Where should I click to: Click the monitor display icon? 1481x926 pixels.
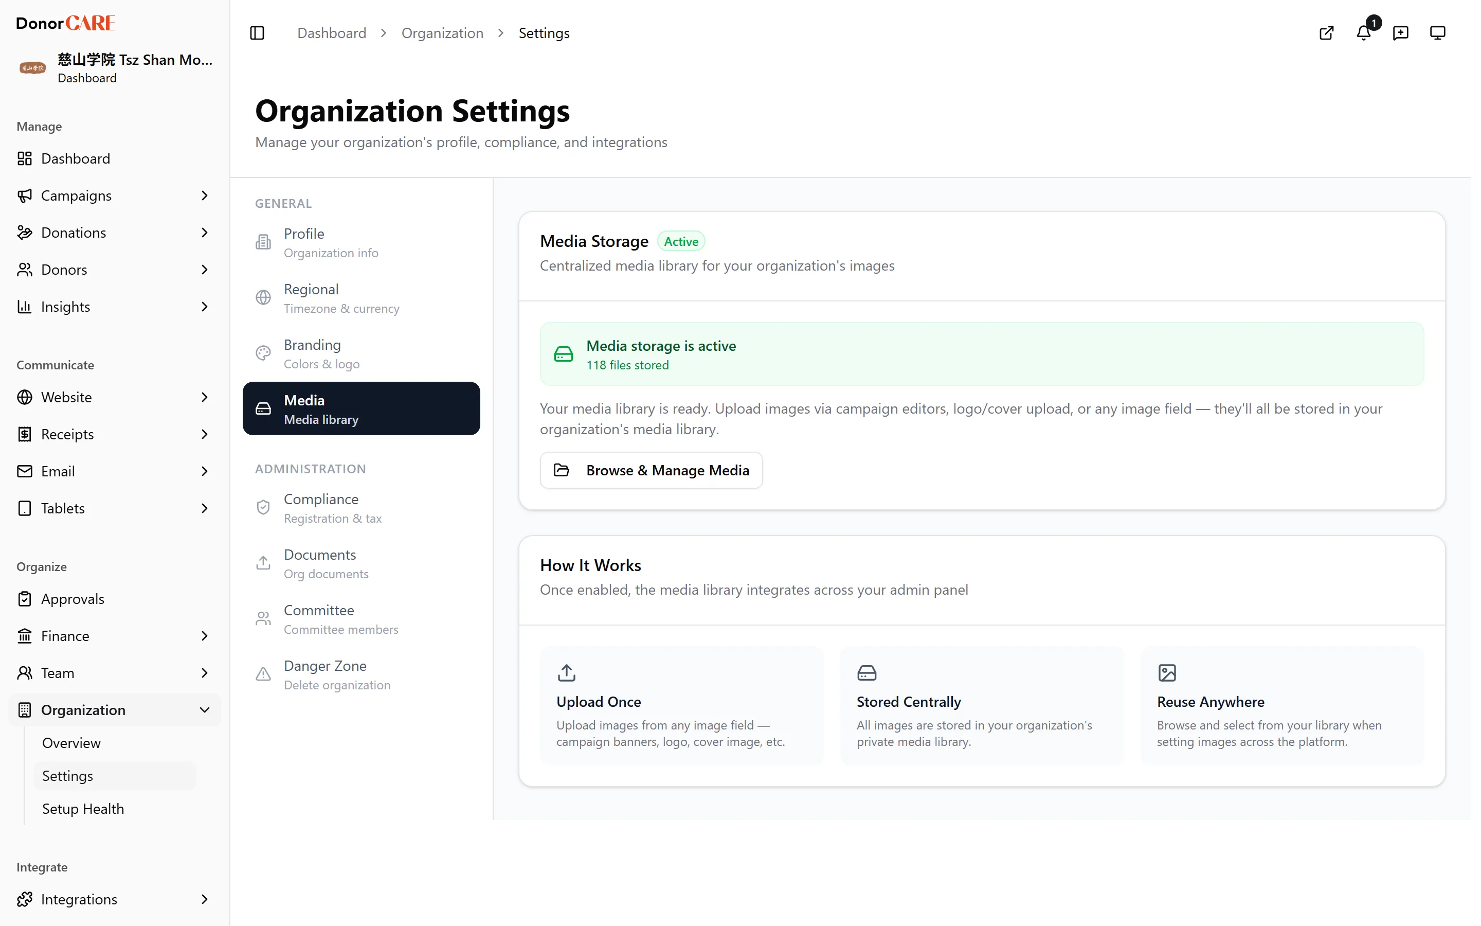click(1438, 33)
